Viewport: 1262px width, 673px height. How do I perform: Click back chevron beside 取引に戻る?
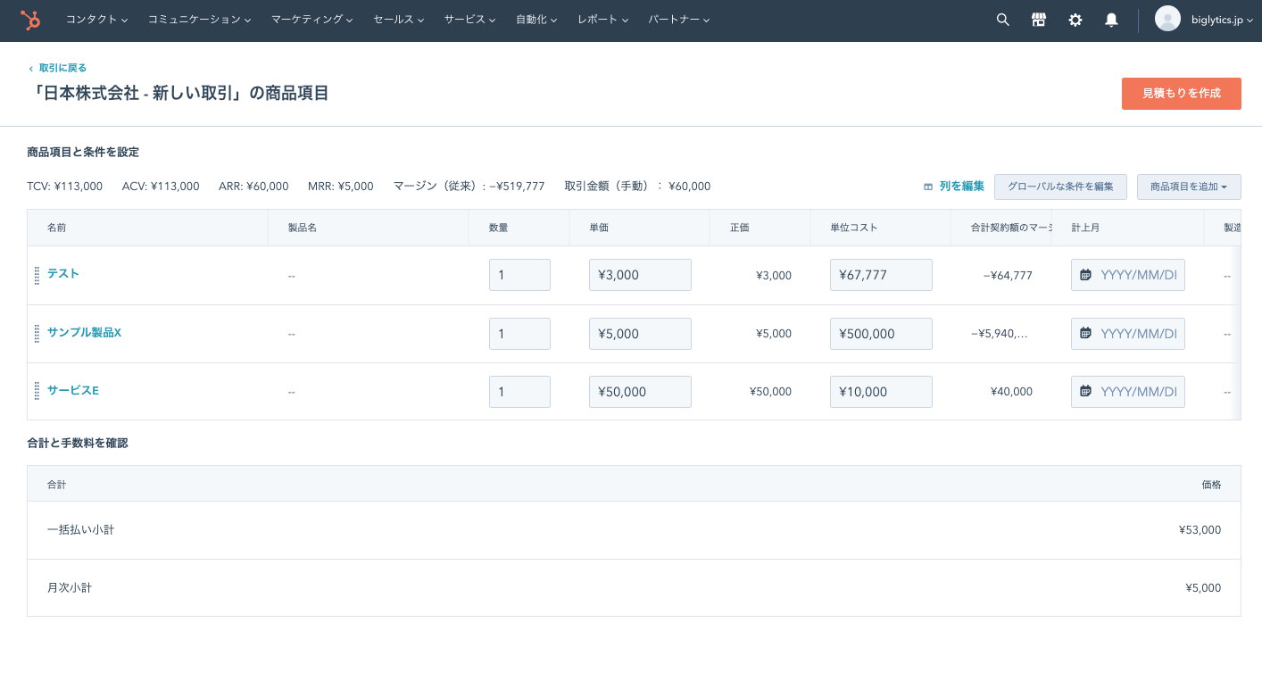pos(31,69)
